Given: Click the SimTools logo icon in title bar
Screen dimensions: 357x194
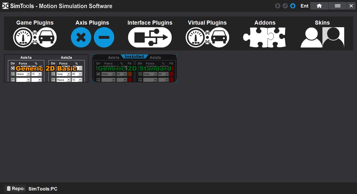Looking at the screenshot, I should (5, 6).
